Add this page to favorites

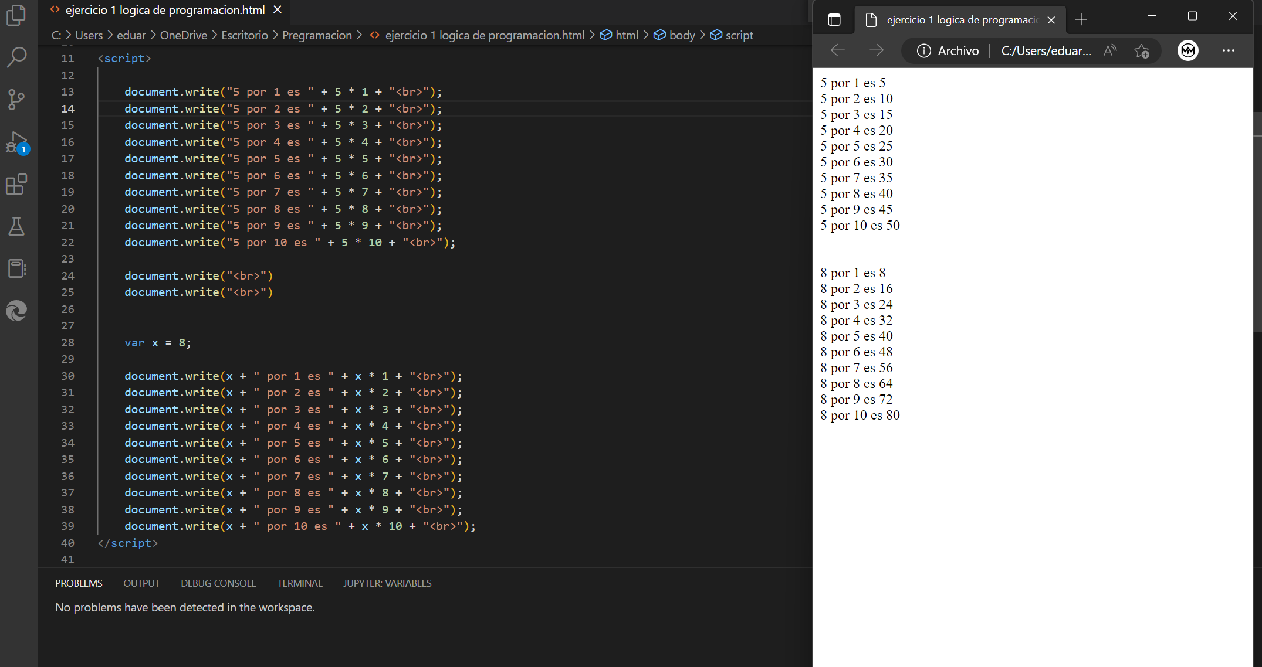1142,51
